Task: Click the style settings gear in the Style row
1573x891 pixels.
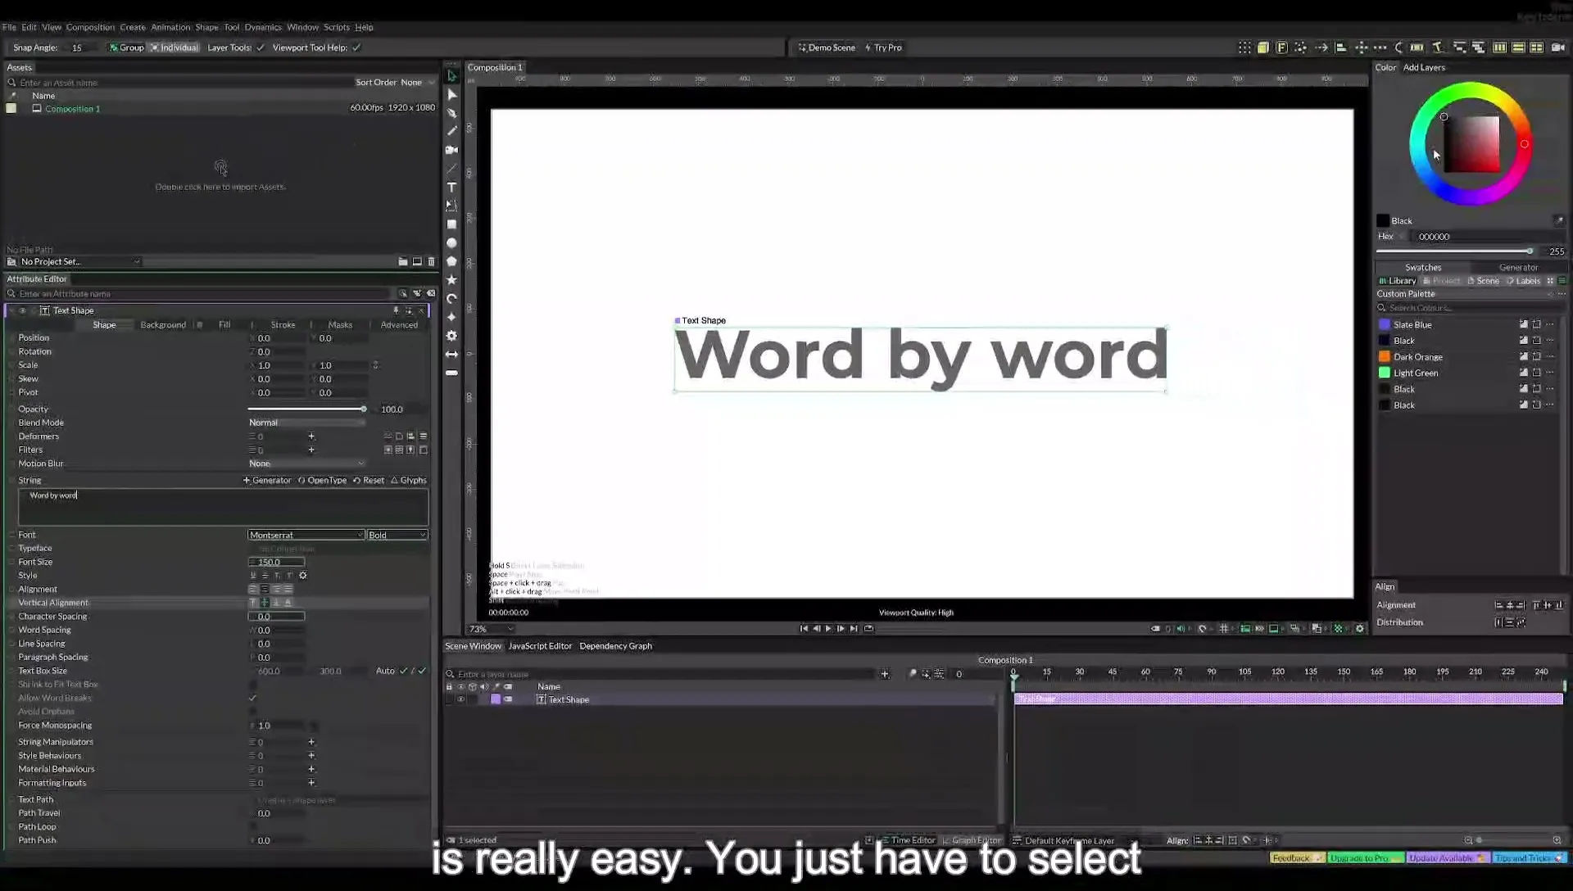Action: (x=303, y=576)
